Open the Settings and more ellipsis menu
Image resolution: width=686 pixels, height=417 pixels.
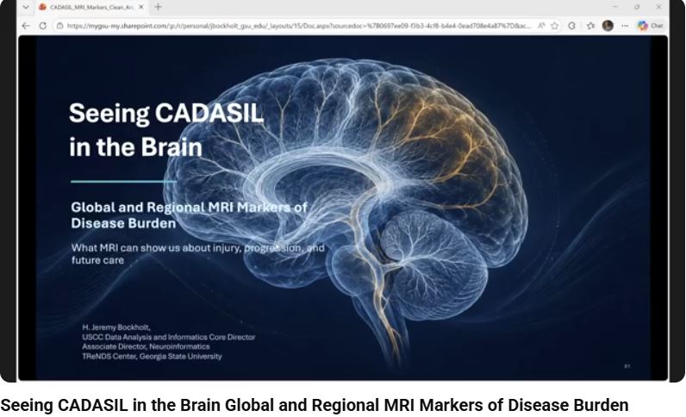point(625,26)
